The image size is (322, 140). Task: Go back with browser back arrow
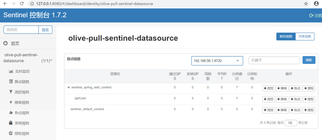pos(5,4)
